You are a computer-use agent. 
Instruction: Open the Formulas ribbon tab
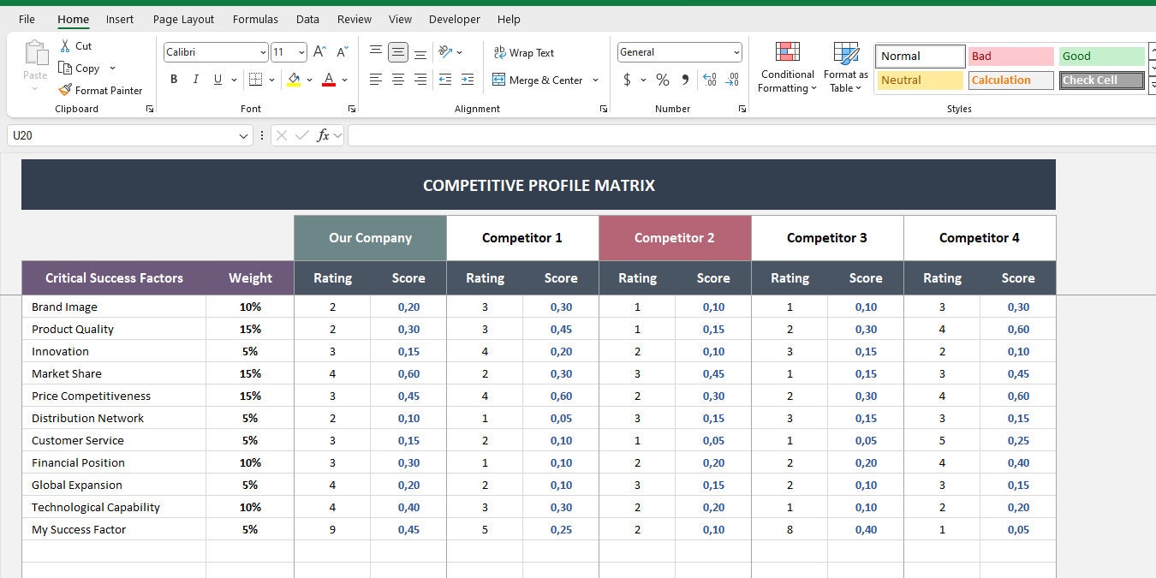coord(255,19)
